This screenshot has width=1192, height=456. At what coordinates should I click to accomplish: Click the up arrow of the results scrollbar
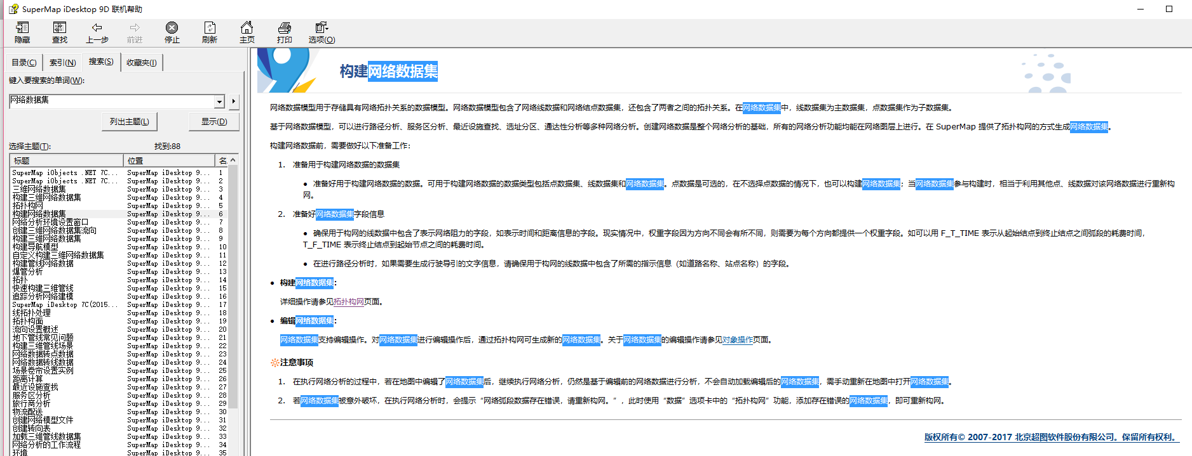(x=233, y=160)
